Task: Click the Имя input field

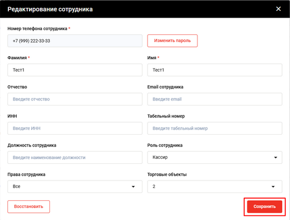Action: click(x=215, y=70)
